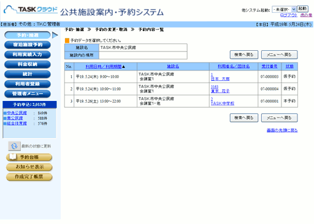Click user number link 3163
This screenshot has height=224, width=314.
click(215, 87)
